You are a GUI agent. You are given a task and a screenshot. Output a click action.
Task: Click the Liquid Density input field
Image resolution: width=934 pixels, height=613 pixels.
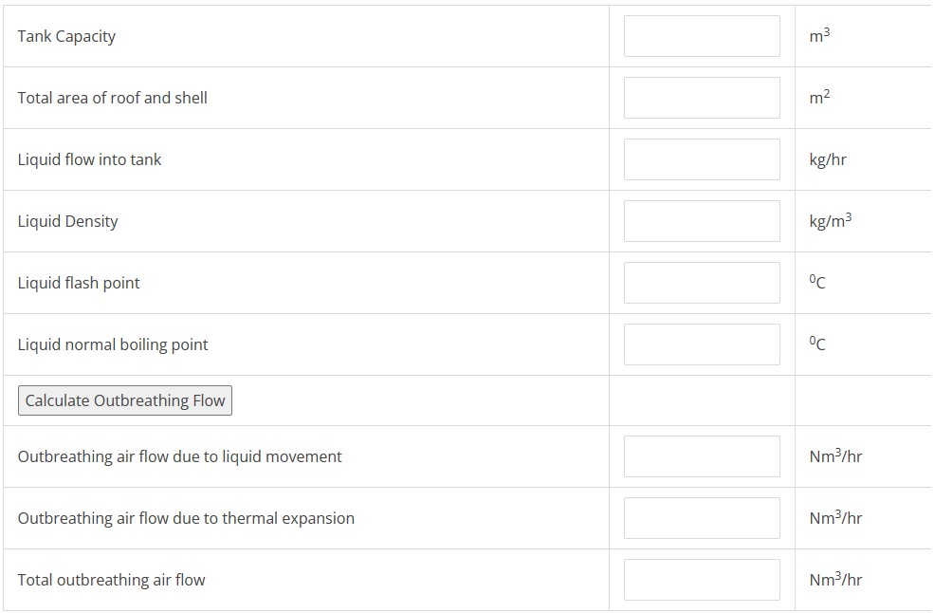702,221
